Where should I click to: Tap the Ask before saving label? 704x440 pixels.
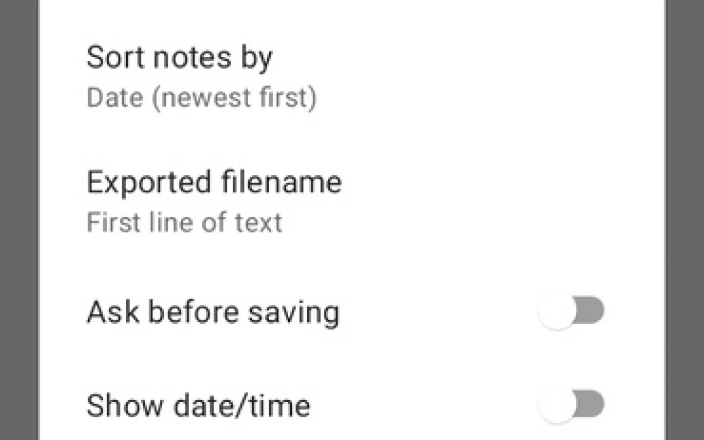pyautogui.click(x=213, y=312)
